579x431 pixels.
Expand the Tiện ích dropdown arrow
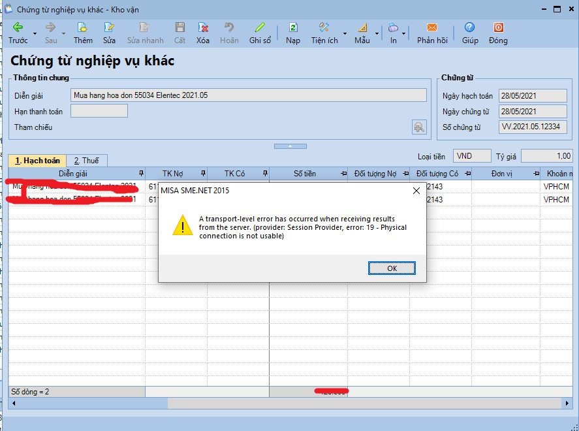click(x=345, y=33)
